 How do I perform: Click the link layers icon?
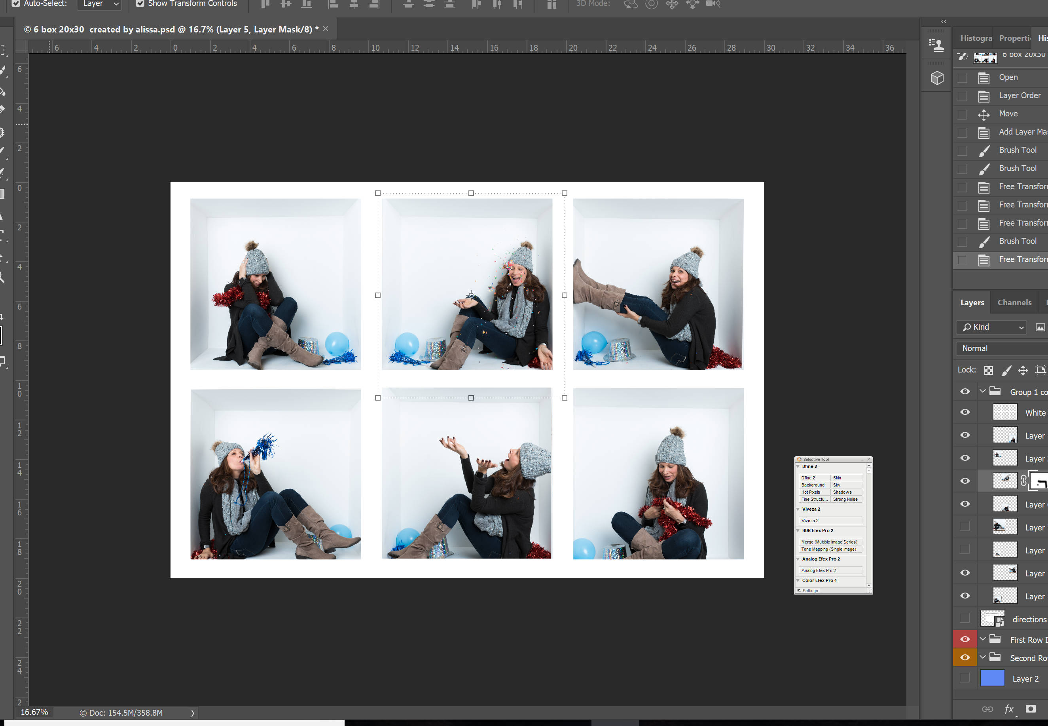click(987, 709)
